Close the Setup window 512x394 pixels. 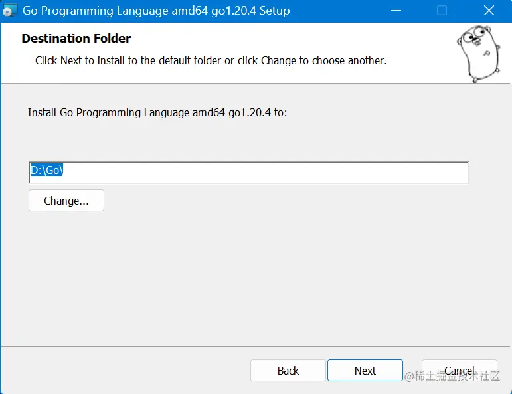point(489,11)
